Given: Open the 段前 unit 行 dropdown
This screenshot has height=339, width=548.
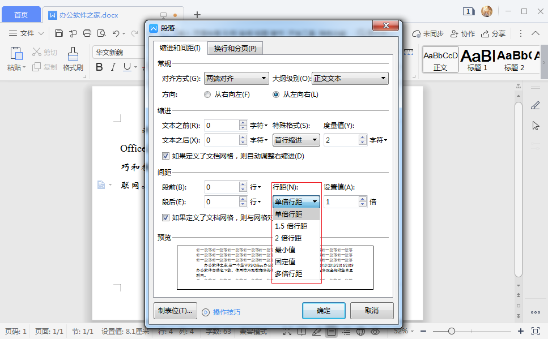Looking at the screenshot, I should tap(255, 187).
